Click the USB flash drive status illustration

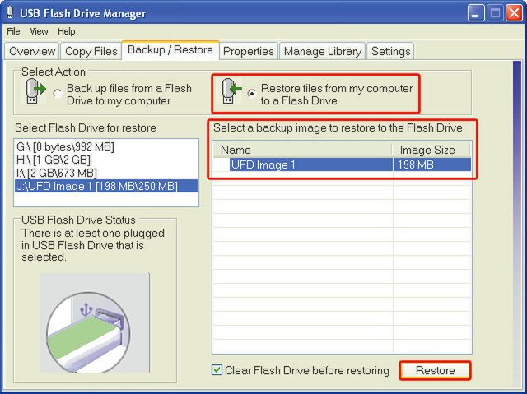coord(95,324)
